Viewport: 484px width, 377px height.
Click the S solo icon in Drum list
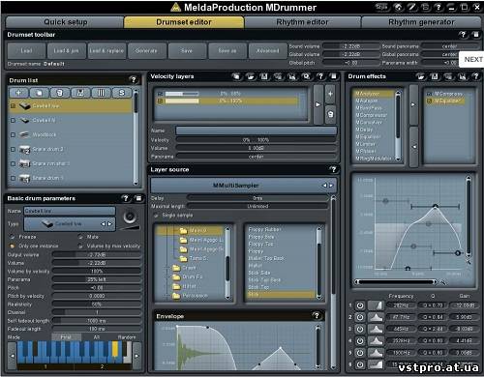pyautogui.click(x=122, y=93)
